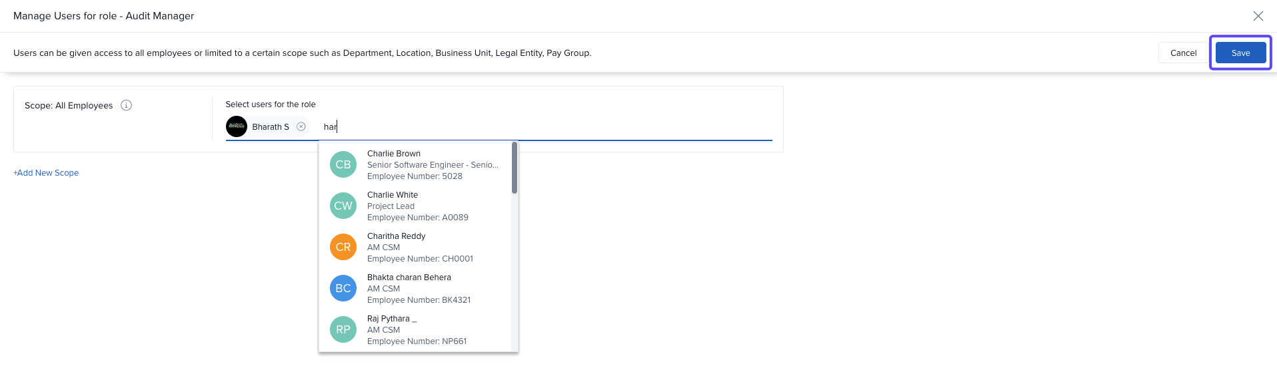The width and height of the screenshot is (1277, 376).
Task: Select Charlie Brown from the suggestions
Action: 394,154
